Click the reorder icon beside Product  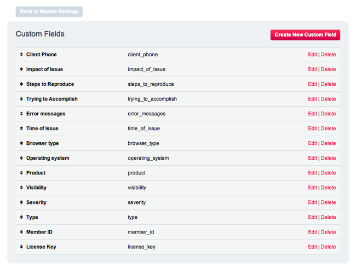(x=21, y=173)
